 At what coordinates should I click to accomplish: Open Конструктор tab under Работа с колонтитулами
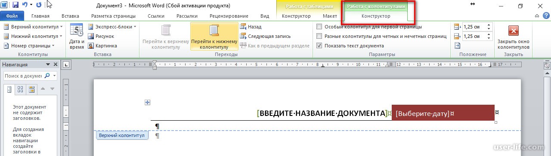click(x=376, y=16)
